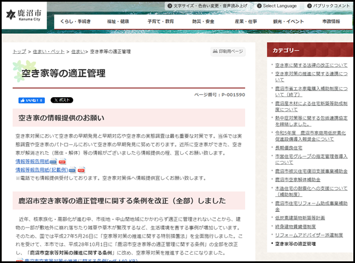
Task: Open the 市政情報 menu
Action: (x=331, y=22)
